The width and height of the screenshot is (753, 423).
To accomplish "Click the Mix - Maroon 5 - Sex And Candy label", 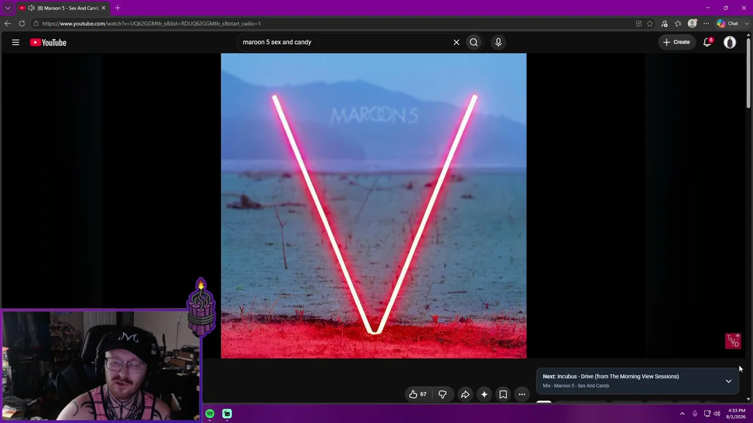I will [x=576, y=386].
